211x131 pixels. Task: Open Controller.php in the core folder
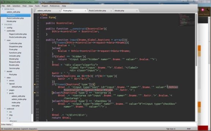15,43
